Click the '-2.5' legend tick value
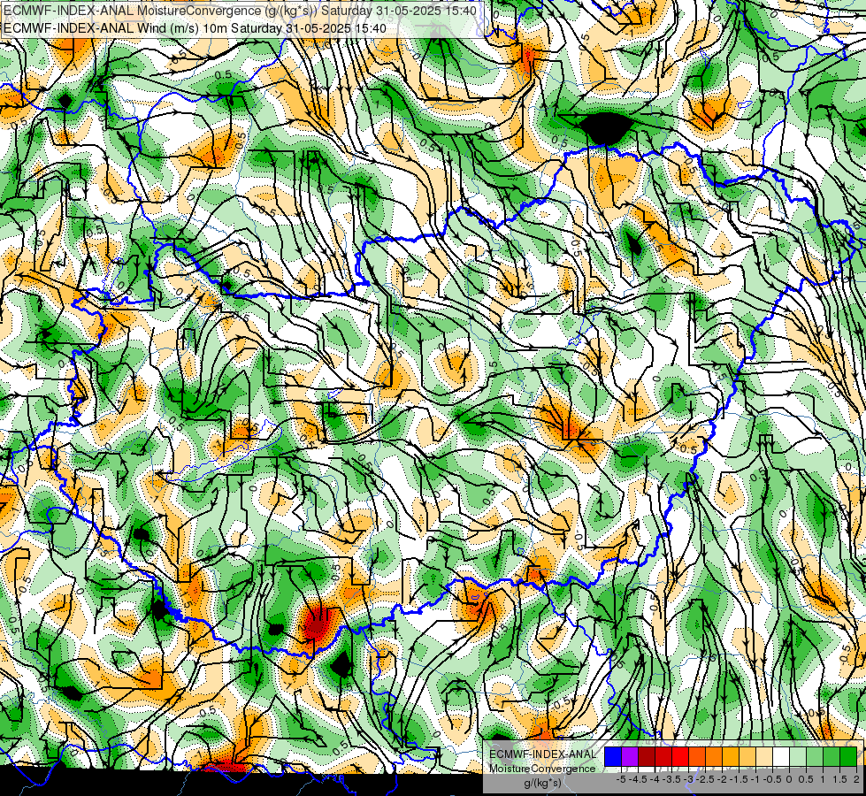The width and height of the screenshot is (866, 796). (x=705, y=779)
